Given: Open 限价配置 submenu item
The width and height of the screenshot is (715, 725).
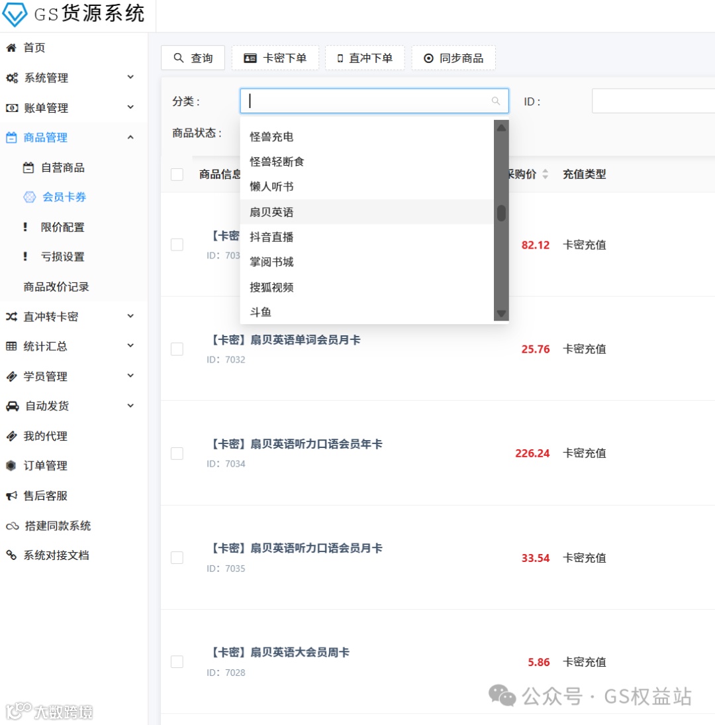Looking at the screenshot, I should (x=63, y=227).
